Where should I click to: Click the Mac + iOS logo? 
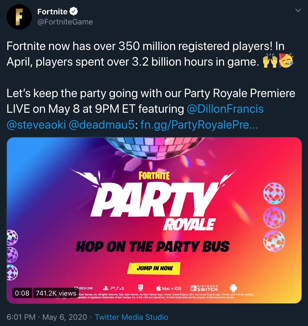pos(169,288)
